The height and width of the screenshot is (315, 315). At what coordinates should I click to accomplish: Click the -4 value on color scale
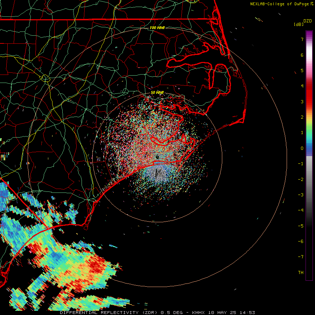[301, 210]
